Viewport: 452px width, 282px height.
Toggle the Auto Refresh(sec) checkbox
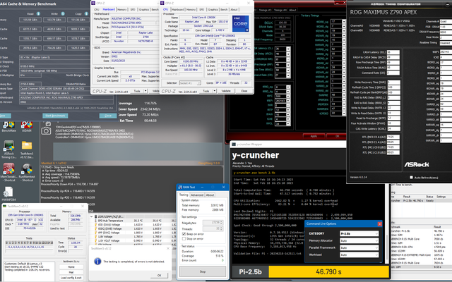411,178
